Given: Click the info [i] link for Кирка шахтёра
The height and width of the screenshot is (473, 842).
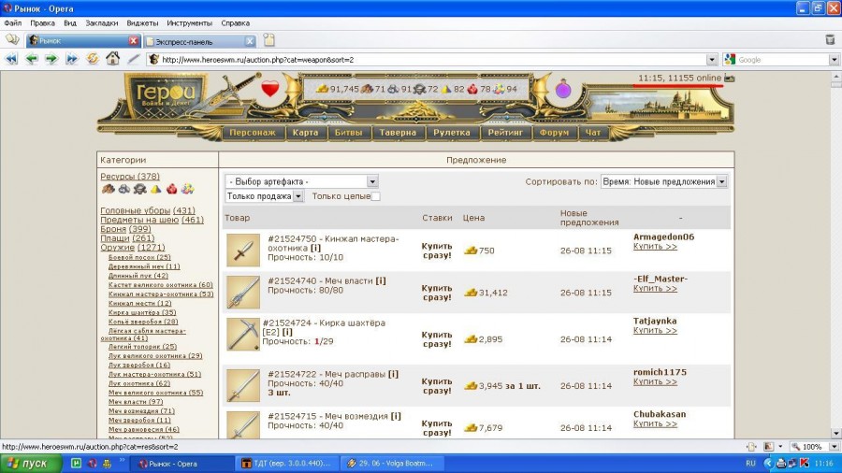Looking at the screenshot, I should click(287, 332).
